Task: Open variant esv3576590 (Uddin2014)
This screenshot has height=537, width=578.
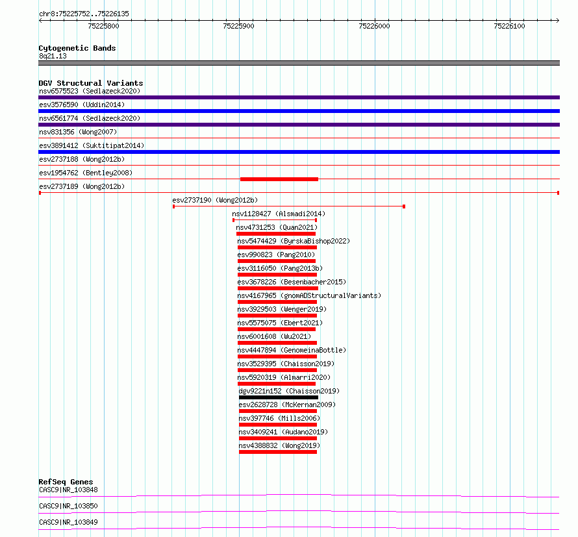Action: [x=82, y=105]
